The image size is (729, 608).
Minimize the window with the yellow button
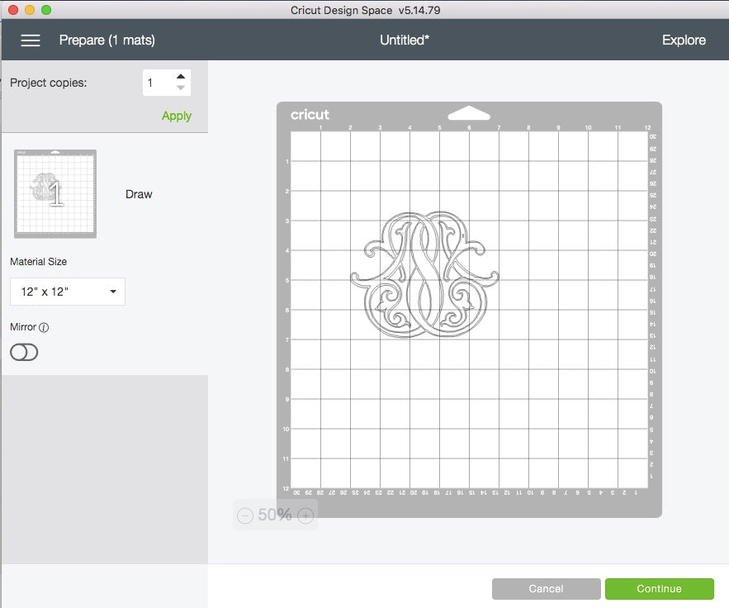[30, 10]
